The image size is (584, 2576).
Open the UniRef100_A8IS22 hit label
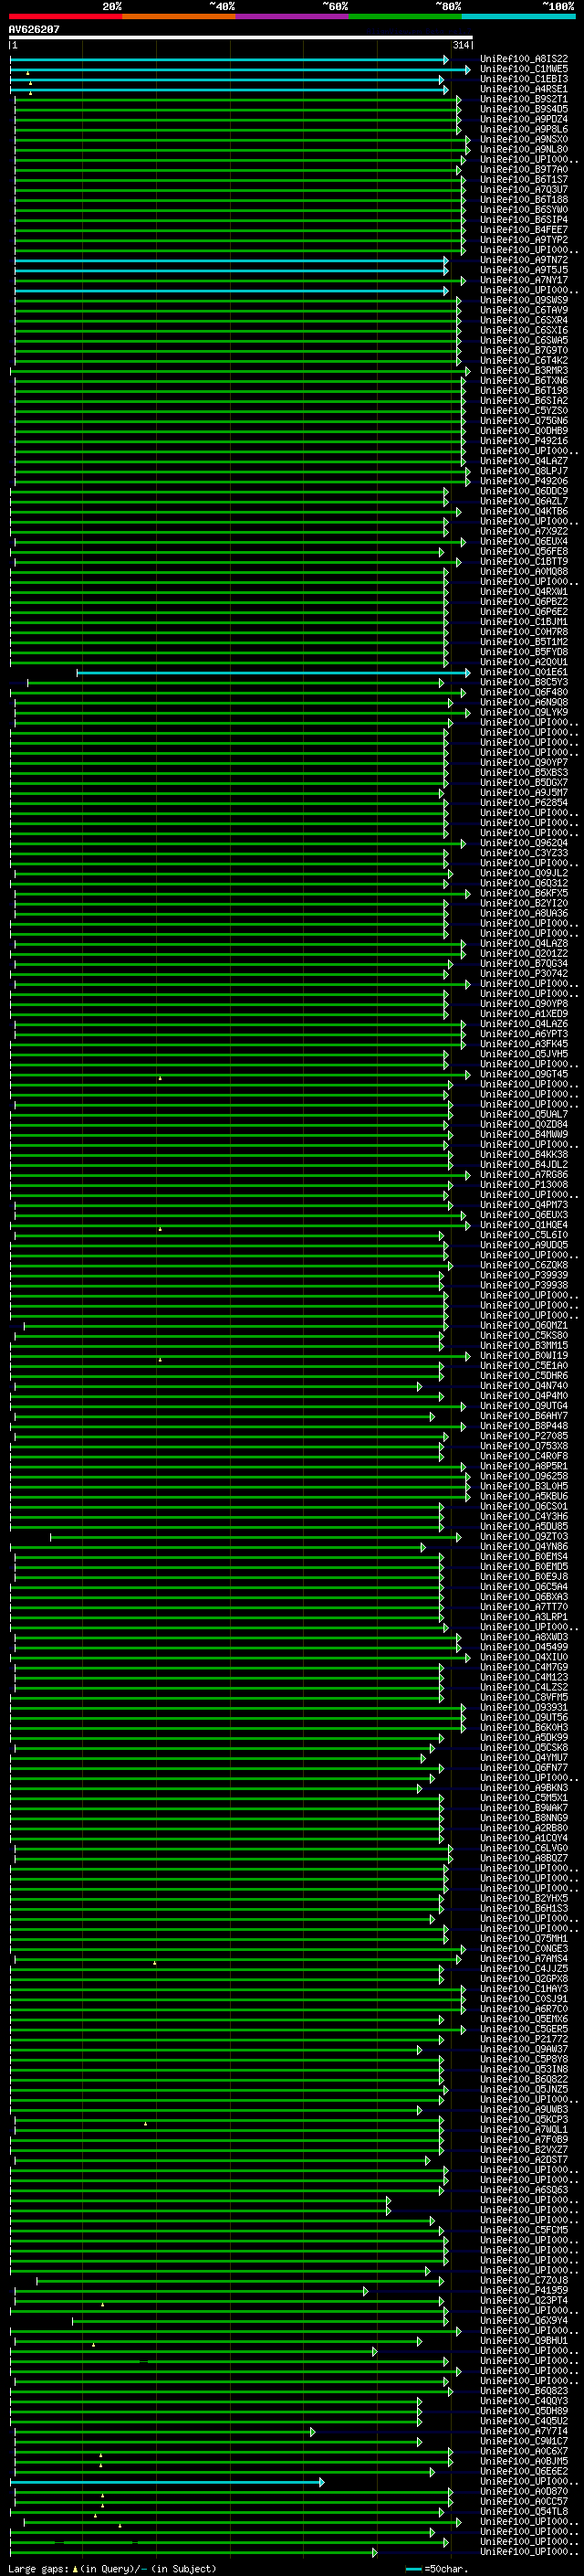(x=524, y=60)
